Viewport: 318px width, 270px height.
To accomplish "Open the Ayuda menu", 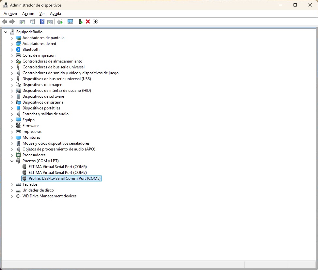I will coord(56,14).
